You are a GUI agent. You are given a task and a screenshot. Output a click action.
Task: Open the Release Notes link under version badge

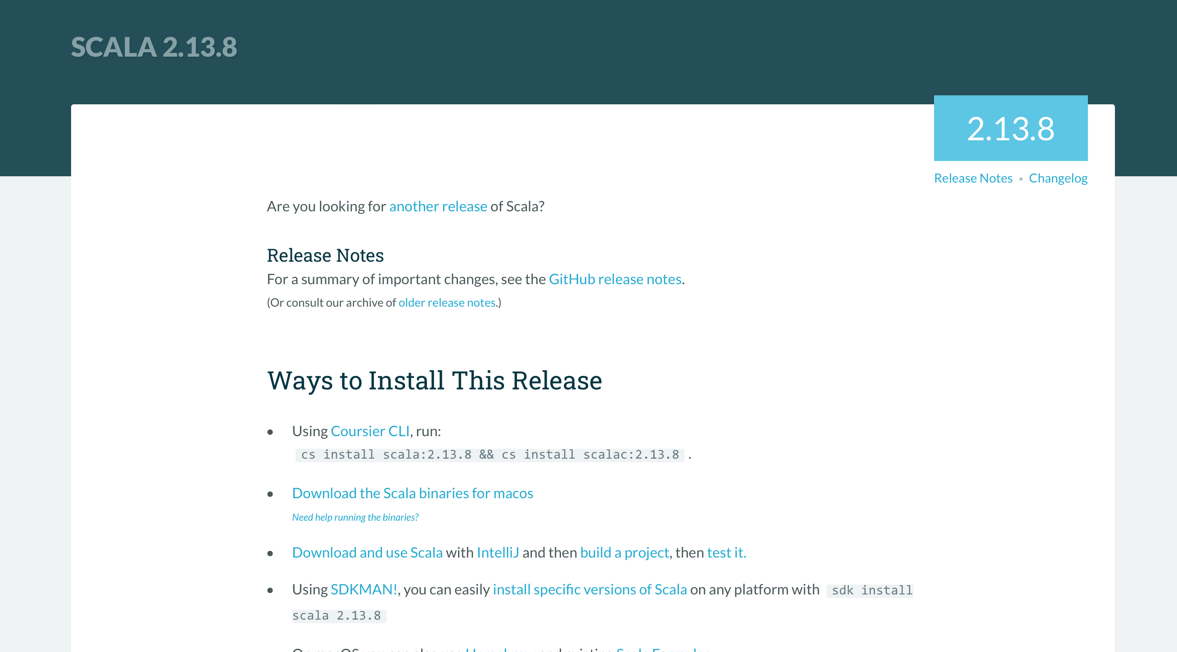click(973, 178)
